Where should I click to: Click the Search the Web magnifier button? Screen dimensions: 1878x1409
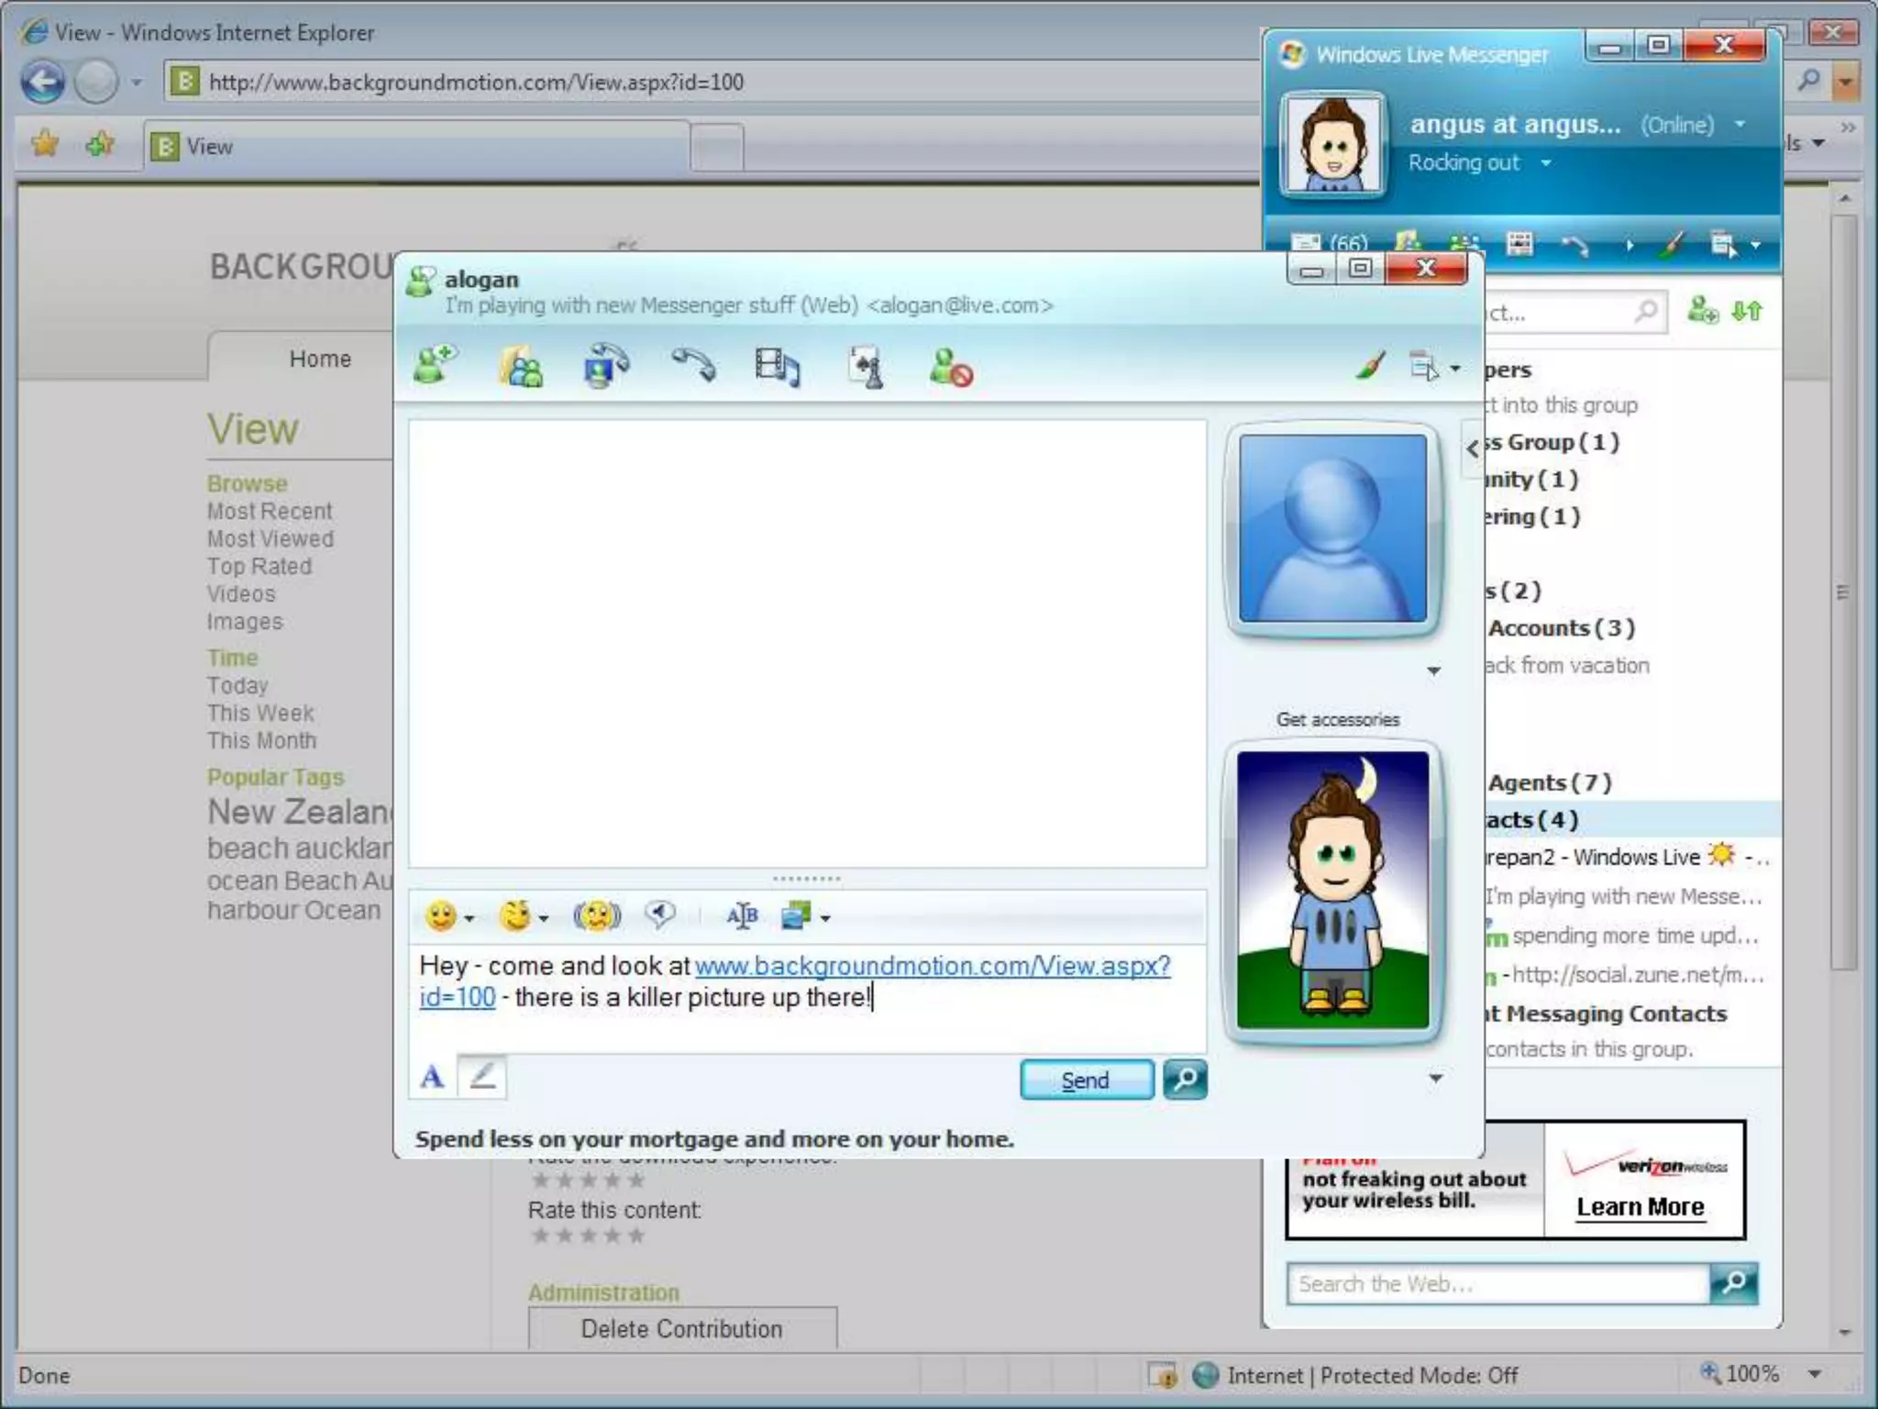click(1733, 1282)
